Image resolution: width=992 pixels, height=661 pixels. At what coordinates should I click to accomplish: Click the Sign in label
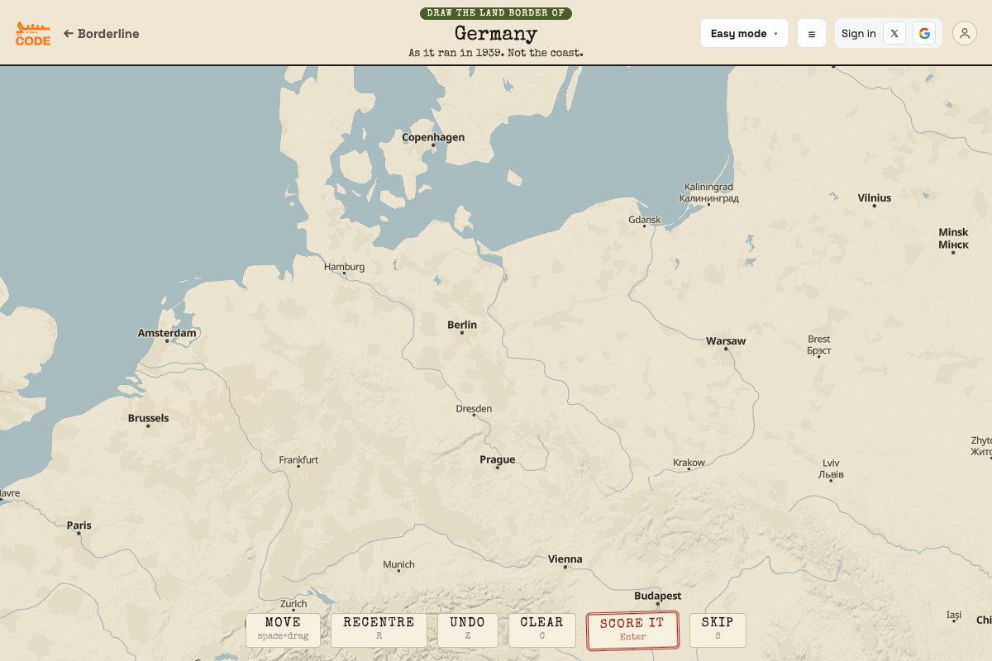(x=859, y=34)
